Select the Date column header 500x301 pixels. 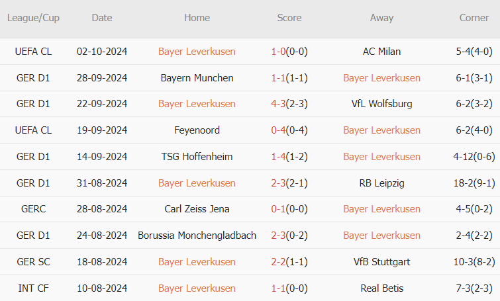coord(102,18)
